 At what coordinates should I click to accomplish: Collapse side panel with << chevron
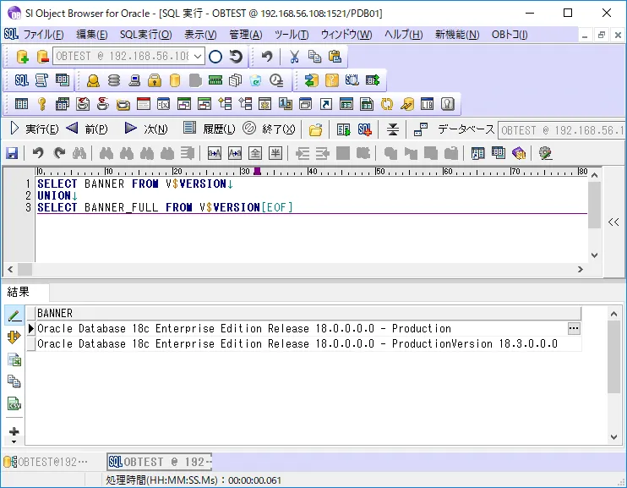[x=613, y=222]
